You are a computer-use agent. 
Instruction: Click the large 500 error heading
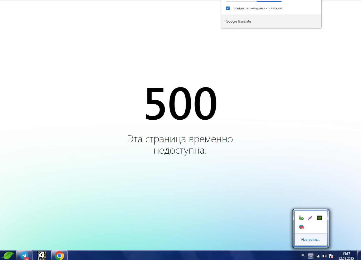[181, 104]
